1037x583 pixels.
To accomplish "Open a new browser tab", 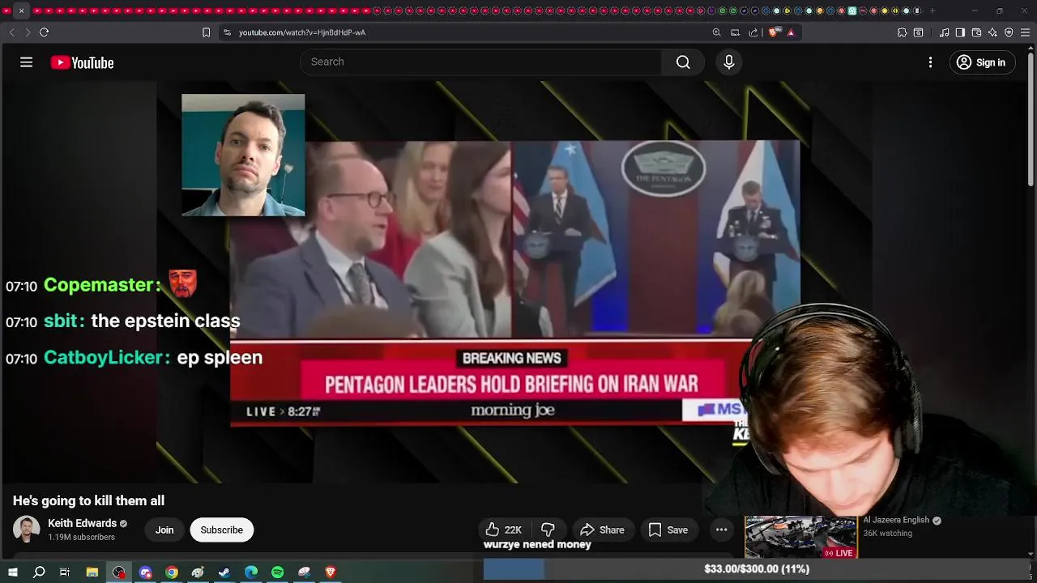I will tap(932, 11).
